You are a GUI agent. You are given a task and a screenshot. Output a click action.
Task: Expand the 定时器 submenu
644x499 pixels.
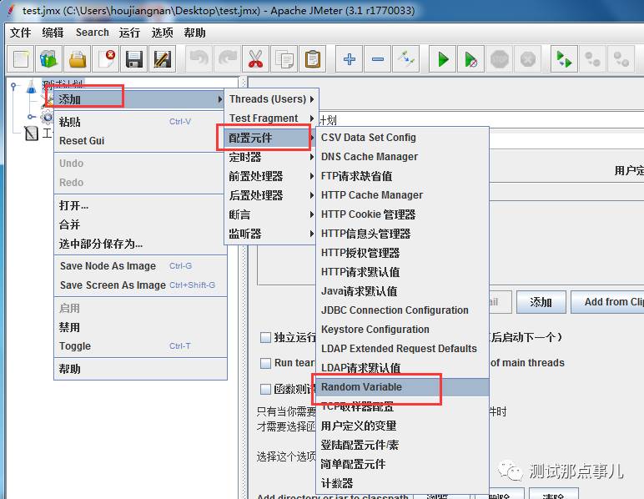[x=271, y=157]
